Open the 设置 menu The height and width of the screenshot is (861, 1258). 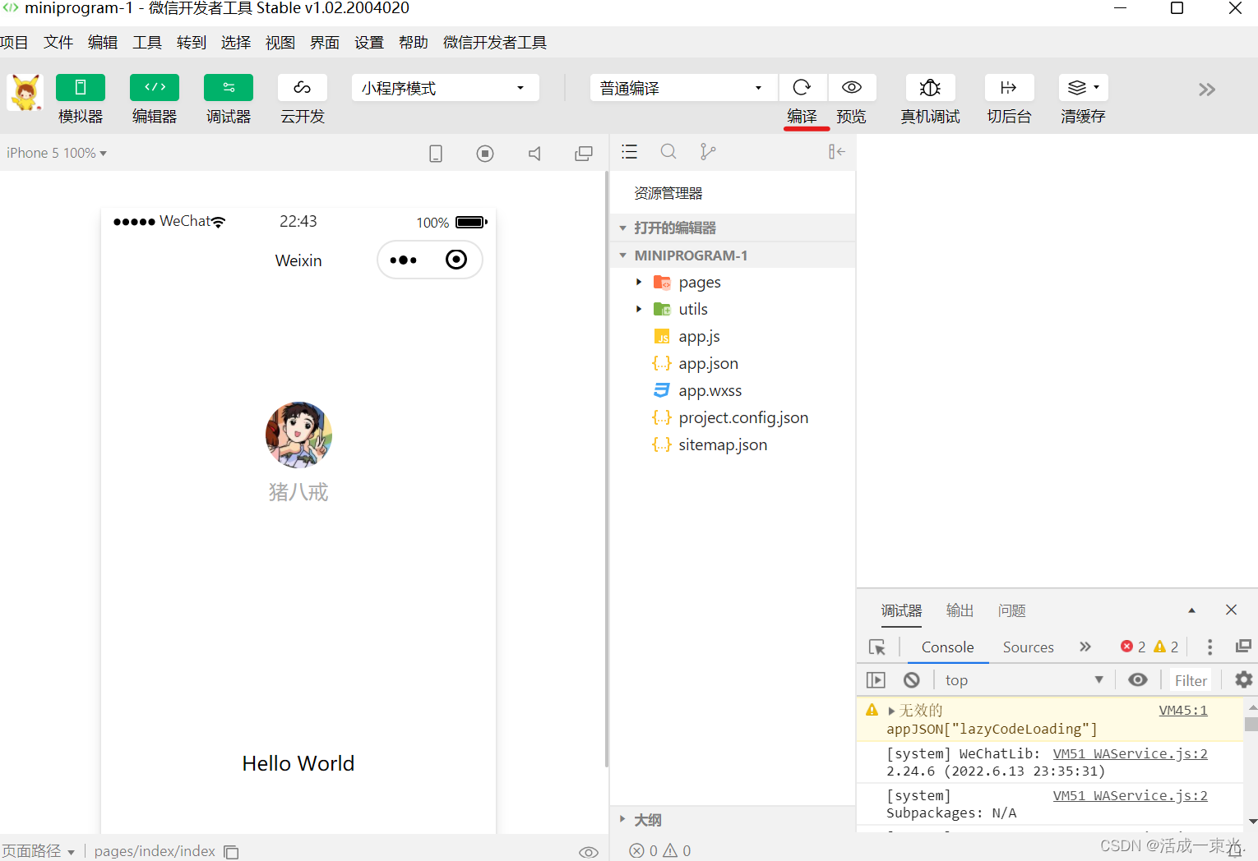tap(369, 43)
